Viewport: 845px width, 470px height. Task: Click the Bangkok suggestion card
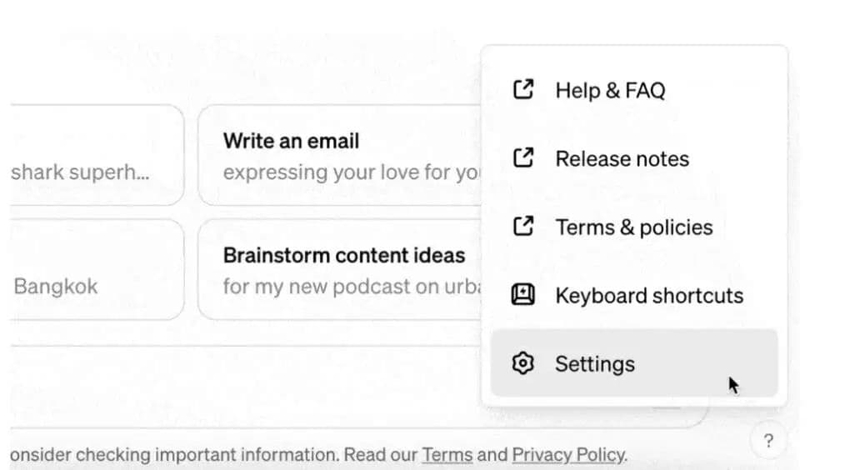pos(97,269)
